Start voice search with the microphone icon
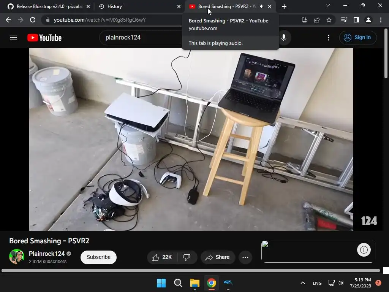The width and height of the screenshot is (389, 292). click(284, 38)
